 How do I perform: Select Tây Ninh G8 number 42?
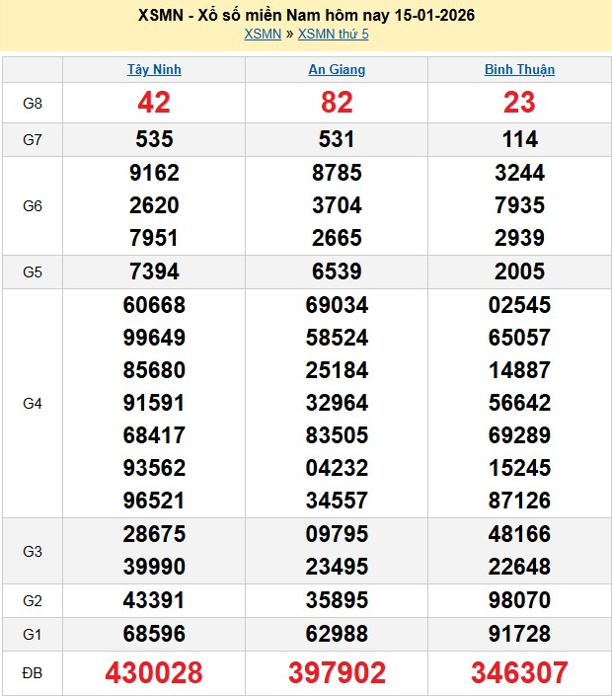[x=154, y=103]
